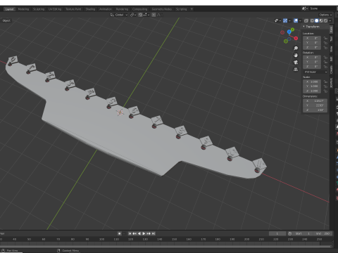Open the Object menu in the viewport header
The height and width of the screenshot is (253, 338).
click(x=6, y=20)
